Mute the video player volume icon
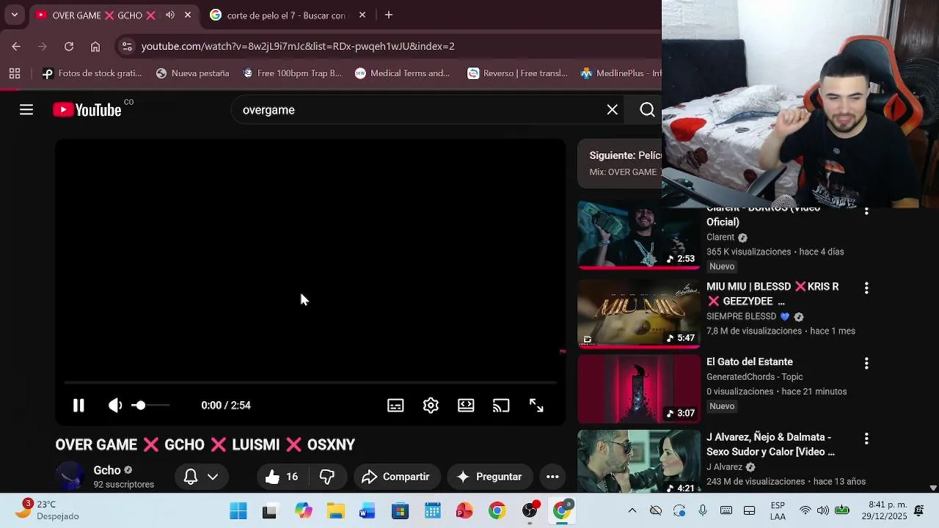 tap(115, 406)
